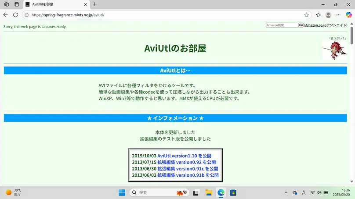Viewport: 355px width, 199px height.
Task: Click the Go search button
Action: point(301,25)
